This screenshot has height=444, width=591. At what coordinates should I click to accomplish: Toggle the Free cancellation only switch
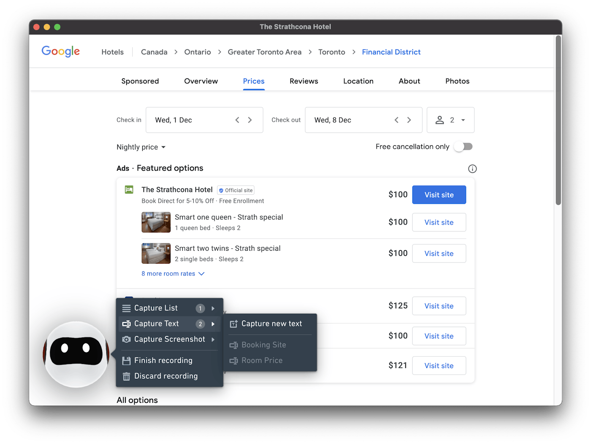click(463, 147)
